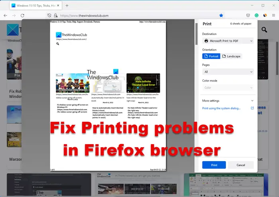
Task: Click the printer icon in Destination
Action: point(206,41)
